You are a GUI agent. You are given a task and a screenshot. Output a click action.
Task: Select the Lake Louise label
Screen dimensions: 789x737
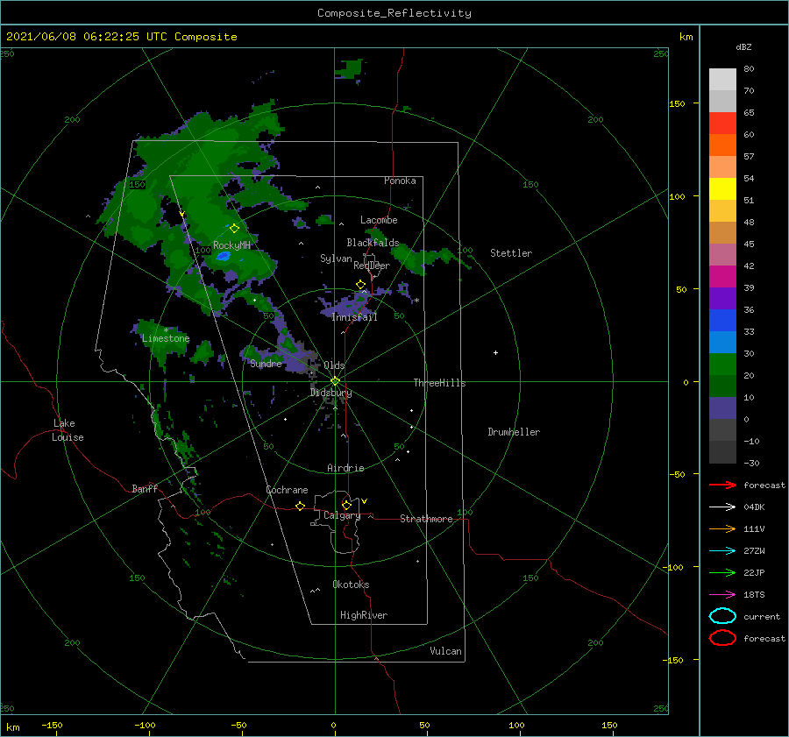pyautogui.click(x=68, y=430)
